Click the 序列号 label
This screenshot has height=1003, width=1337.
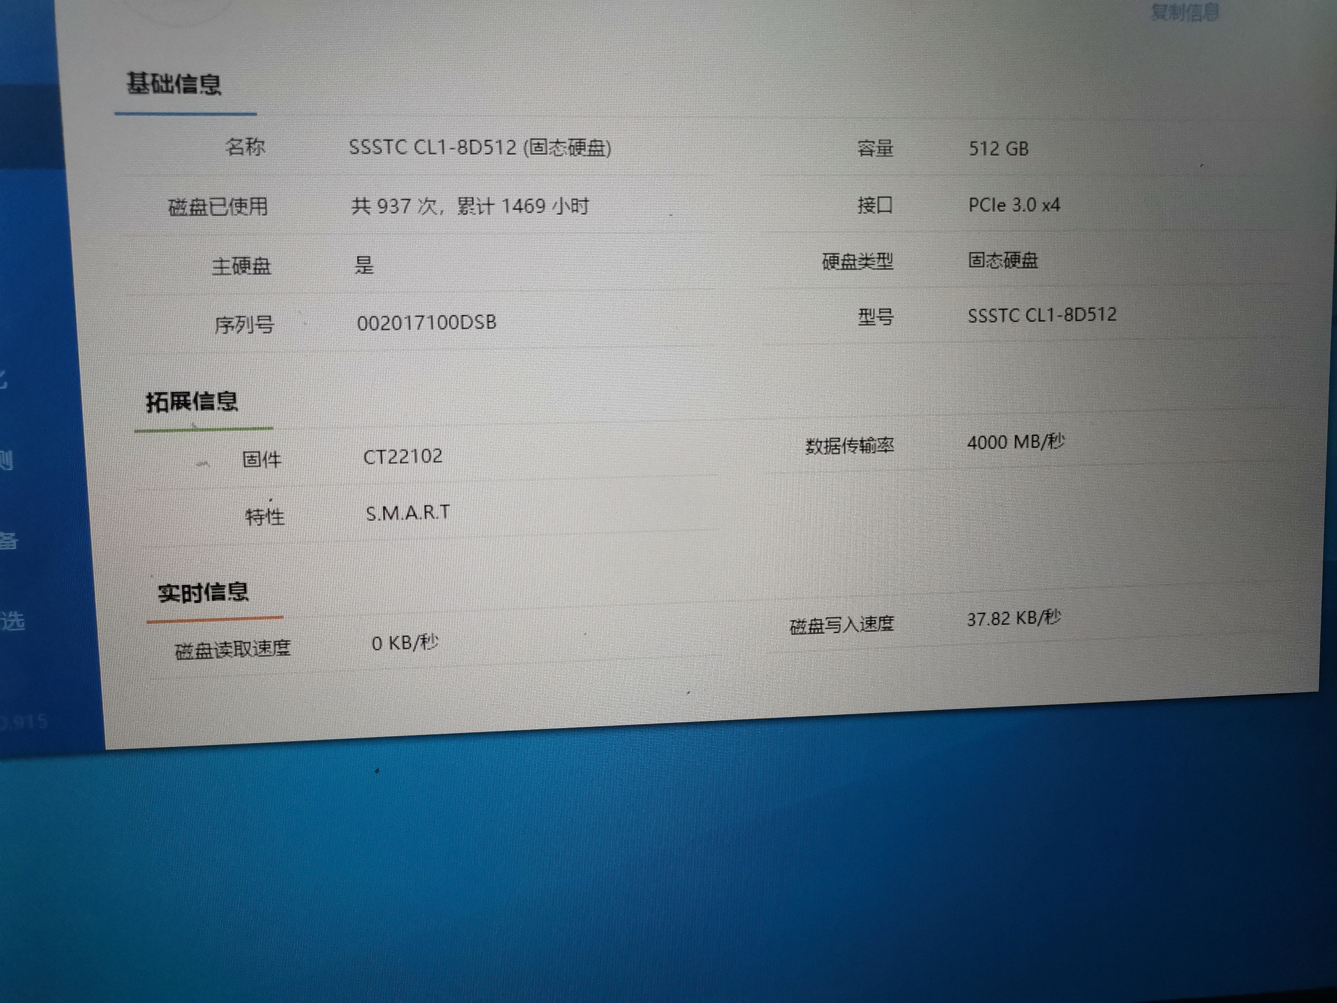click(x=244, y=325)
